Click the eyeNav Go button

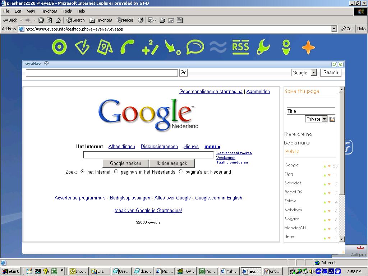click(183, 73)
